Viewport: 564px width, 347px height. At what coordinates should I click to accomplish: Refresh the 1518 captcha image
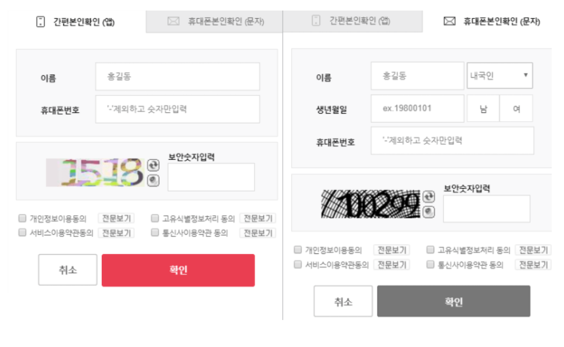pos(153,165)
